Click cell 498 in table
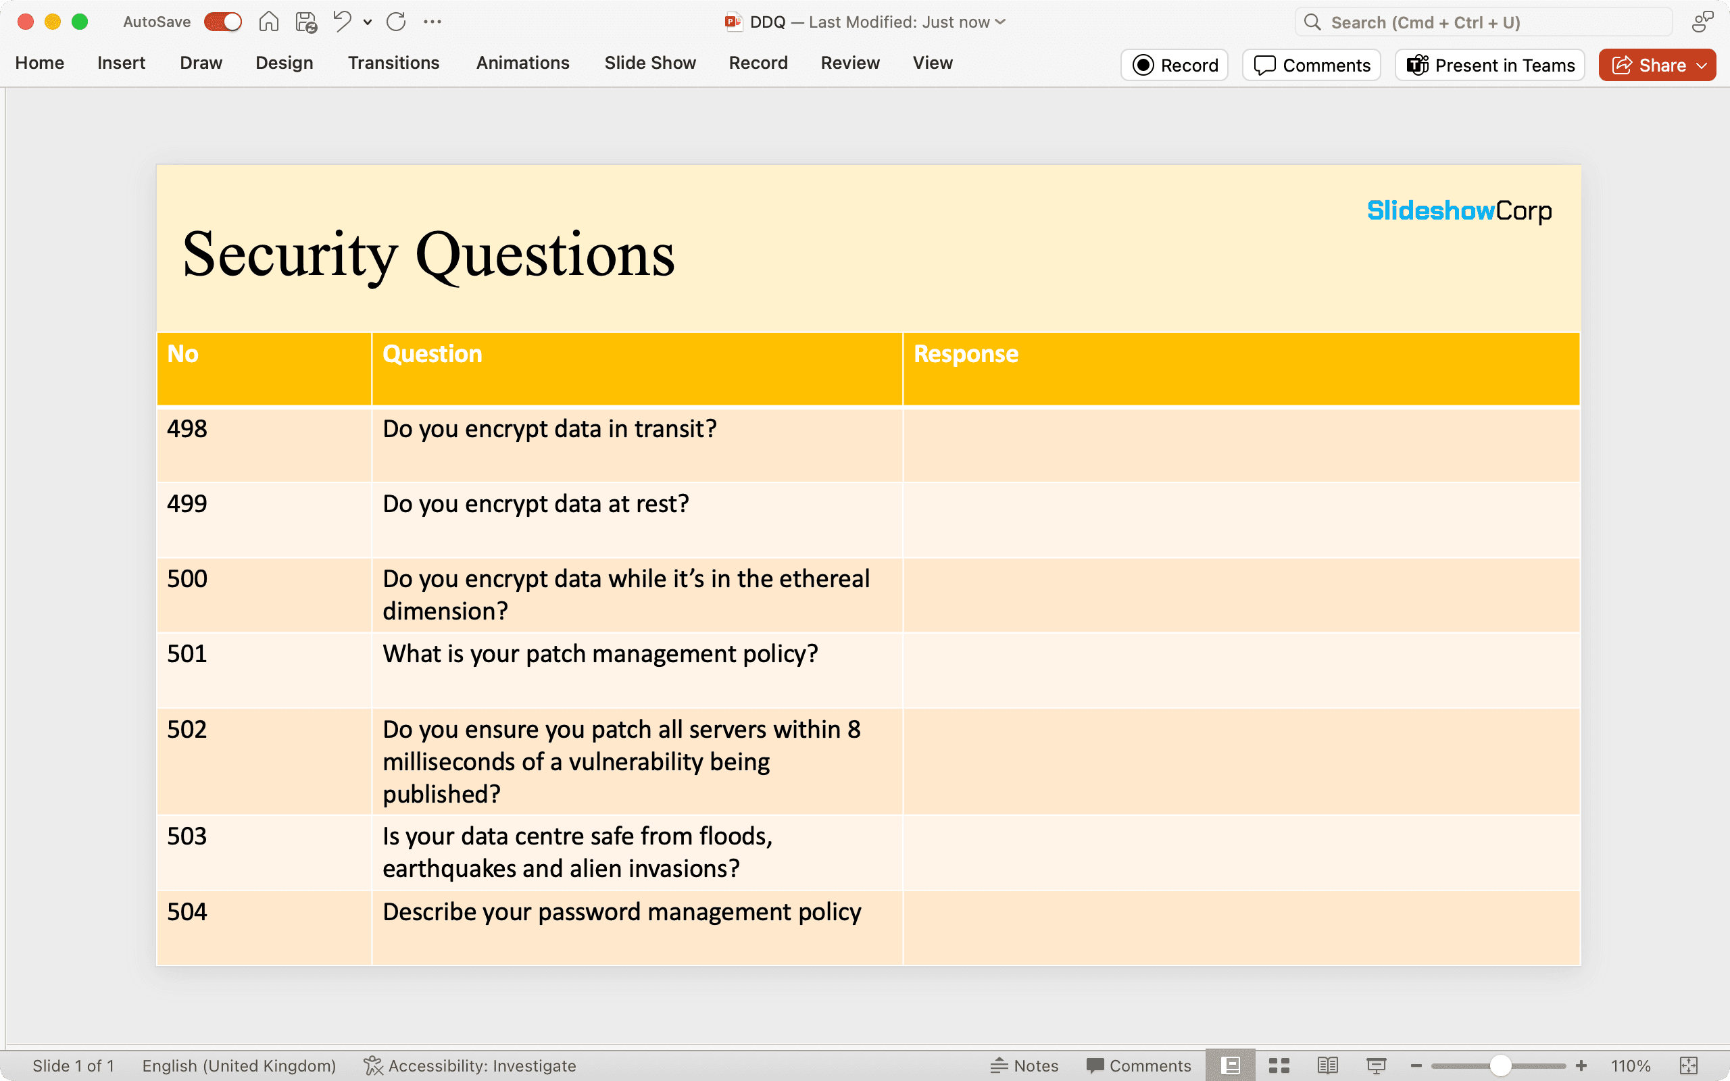The image size is (1730, 1081). pos(264,445)
